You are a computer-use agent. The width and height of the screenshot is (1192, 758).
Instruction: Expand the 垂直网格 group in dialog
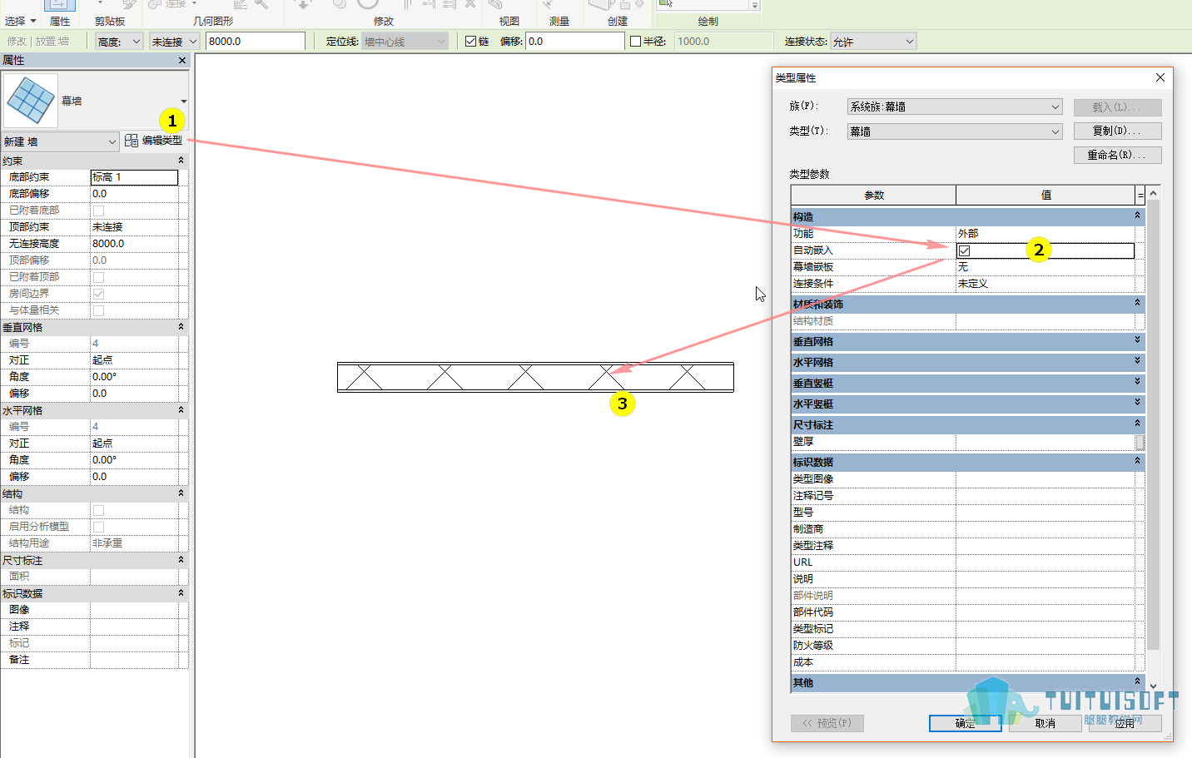(x=1137, y=340)
